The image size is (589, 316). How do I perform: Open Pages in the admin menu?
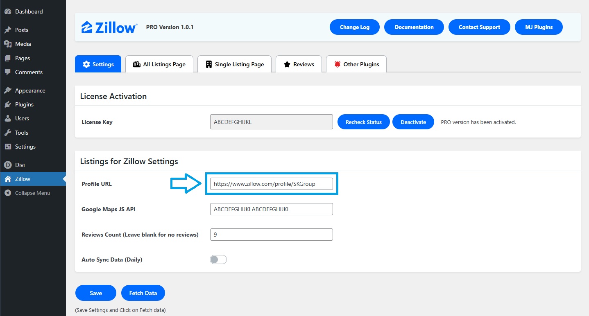click(33, 58)
